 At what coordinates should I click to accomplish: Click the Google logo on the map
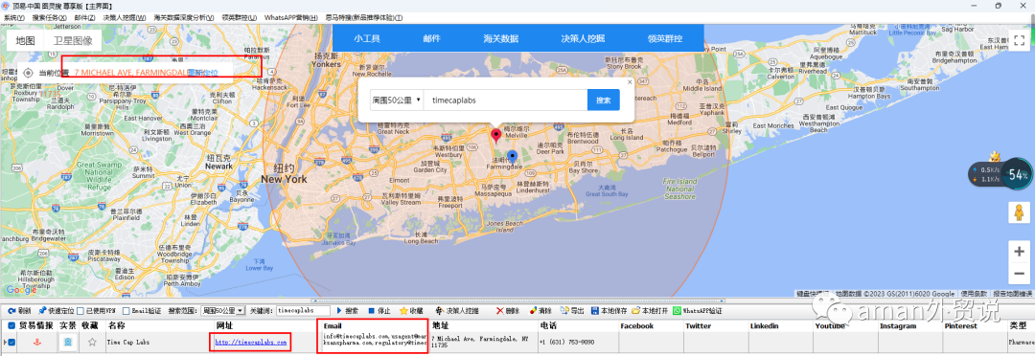coord(20,290)
